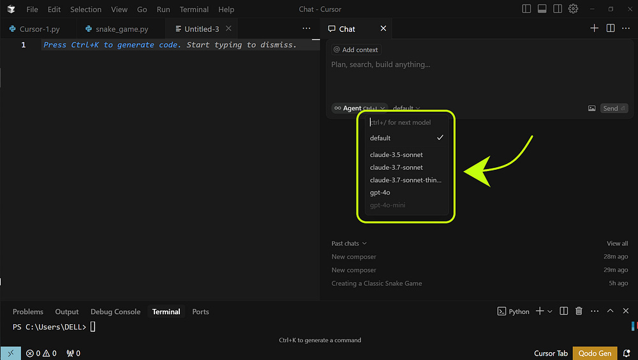Viewport: 638px width, 360px height.
Task: Open View all past chats
Action: pyautogui.click(x=617, y=244)
